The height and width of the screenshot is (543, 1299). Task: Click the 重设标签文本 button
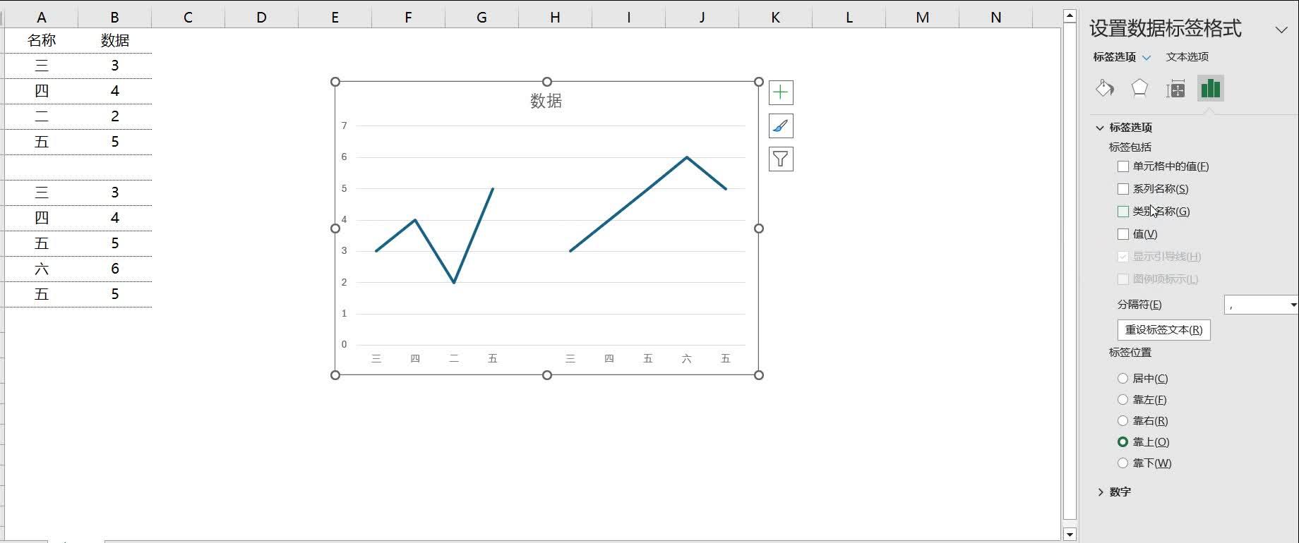1163,330
